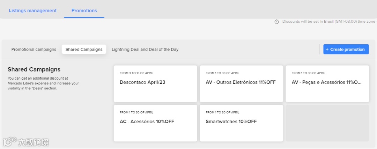Open AV - Outros Eletrônicos 11%OFF campaign
The height and width of the screenshot is (149, 377).
point(241,84)
